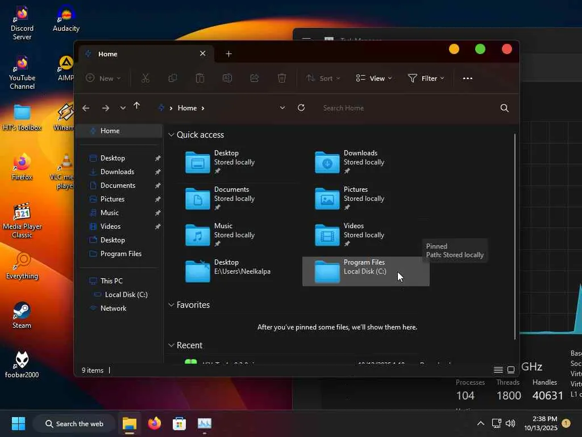Open the Filter dropdown menu
The height and width of the screenshot is (437, 582).
[426, 78]
